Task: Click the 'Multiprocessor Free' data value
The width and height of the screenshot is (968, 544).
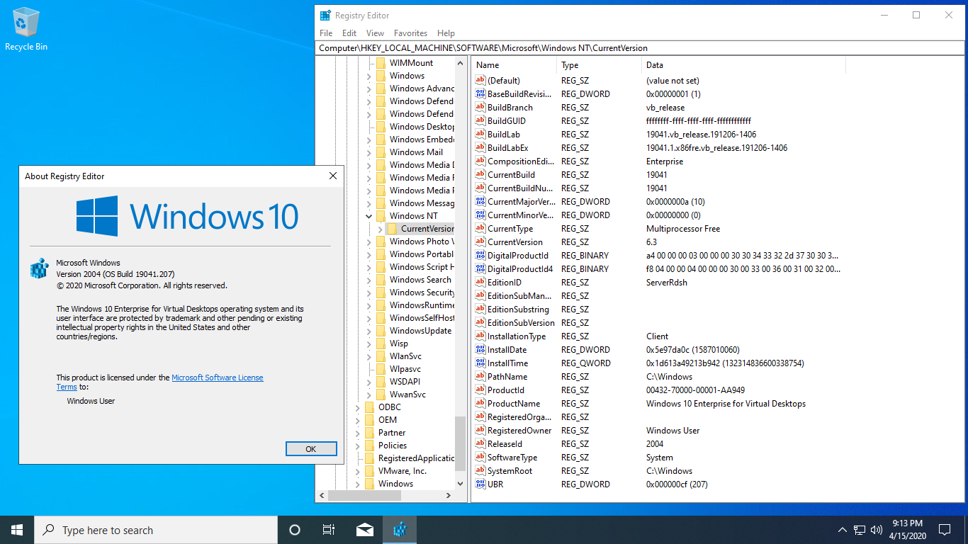Action: pos(683,229)
